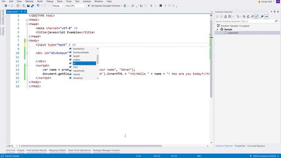Viewport: 281px width, 158px height.
Task: Open the File menu
Action: (4, 1)
